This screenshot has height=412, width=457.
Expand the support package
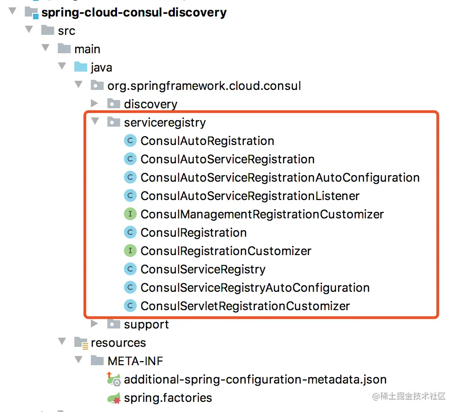tap(95, 324)
